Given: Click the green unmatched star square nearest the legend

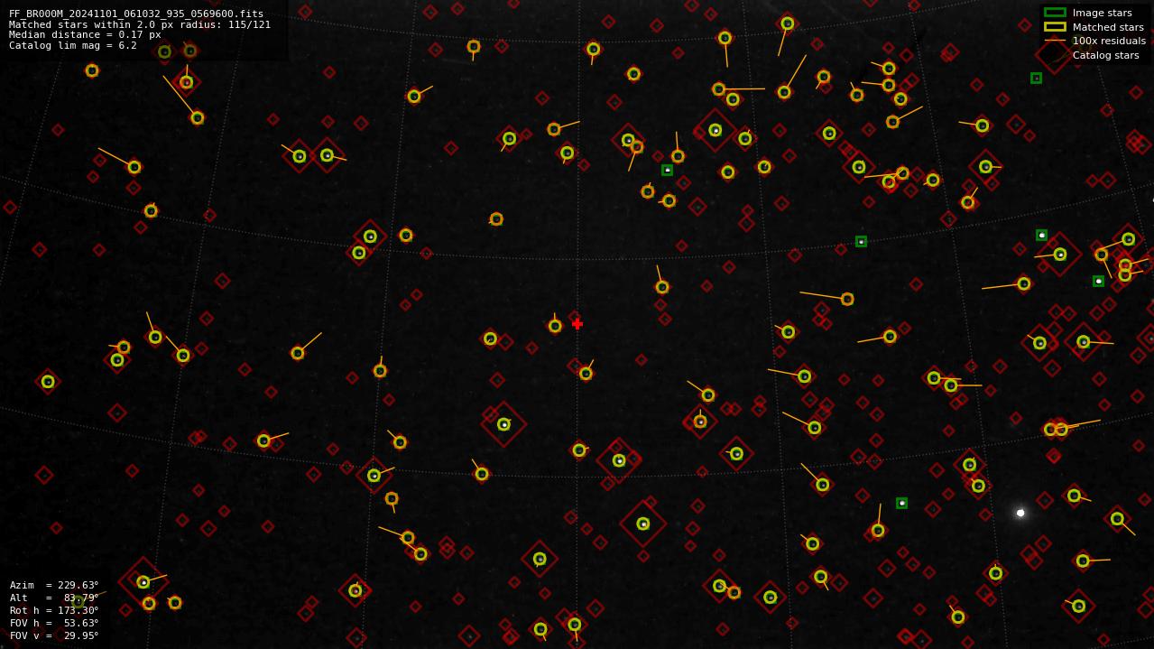Looking at the screenshot, I should (1036, 79).
